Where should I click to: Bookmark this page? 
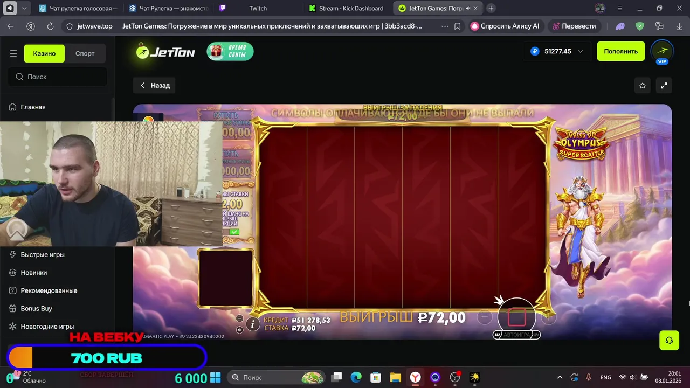click(457, 26)
